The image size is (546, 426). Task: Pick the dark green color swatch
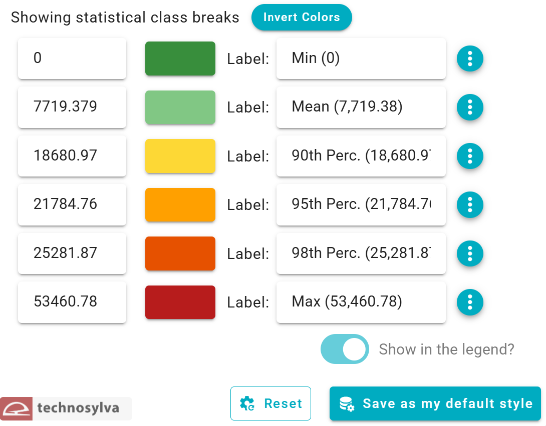click(180, 58)
